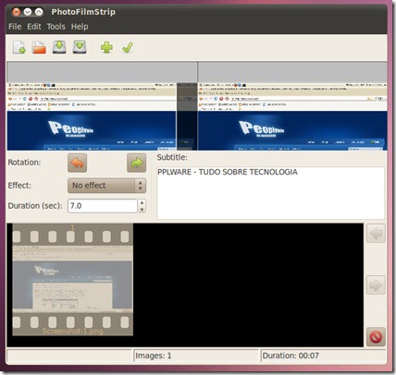Click the PhotoFilmStrip window title
The height and width of the screenshot is (375, 396).
click(x=83, y=12)
